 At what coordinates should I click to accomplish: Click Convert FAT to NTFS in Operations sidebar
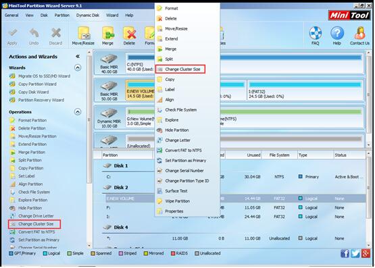[x=32, y=232]
